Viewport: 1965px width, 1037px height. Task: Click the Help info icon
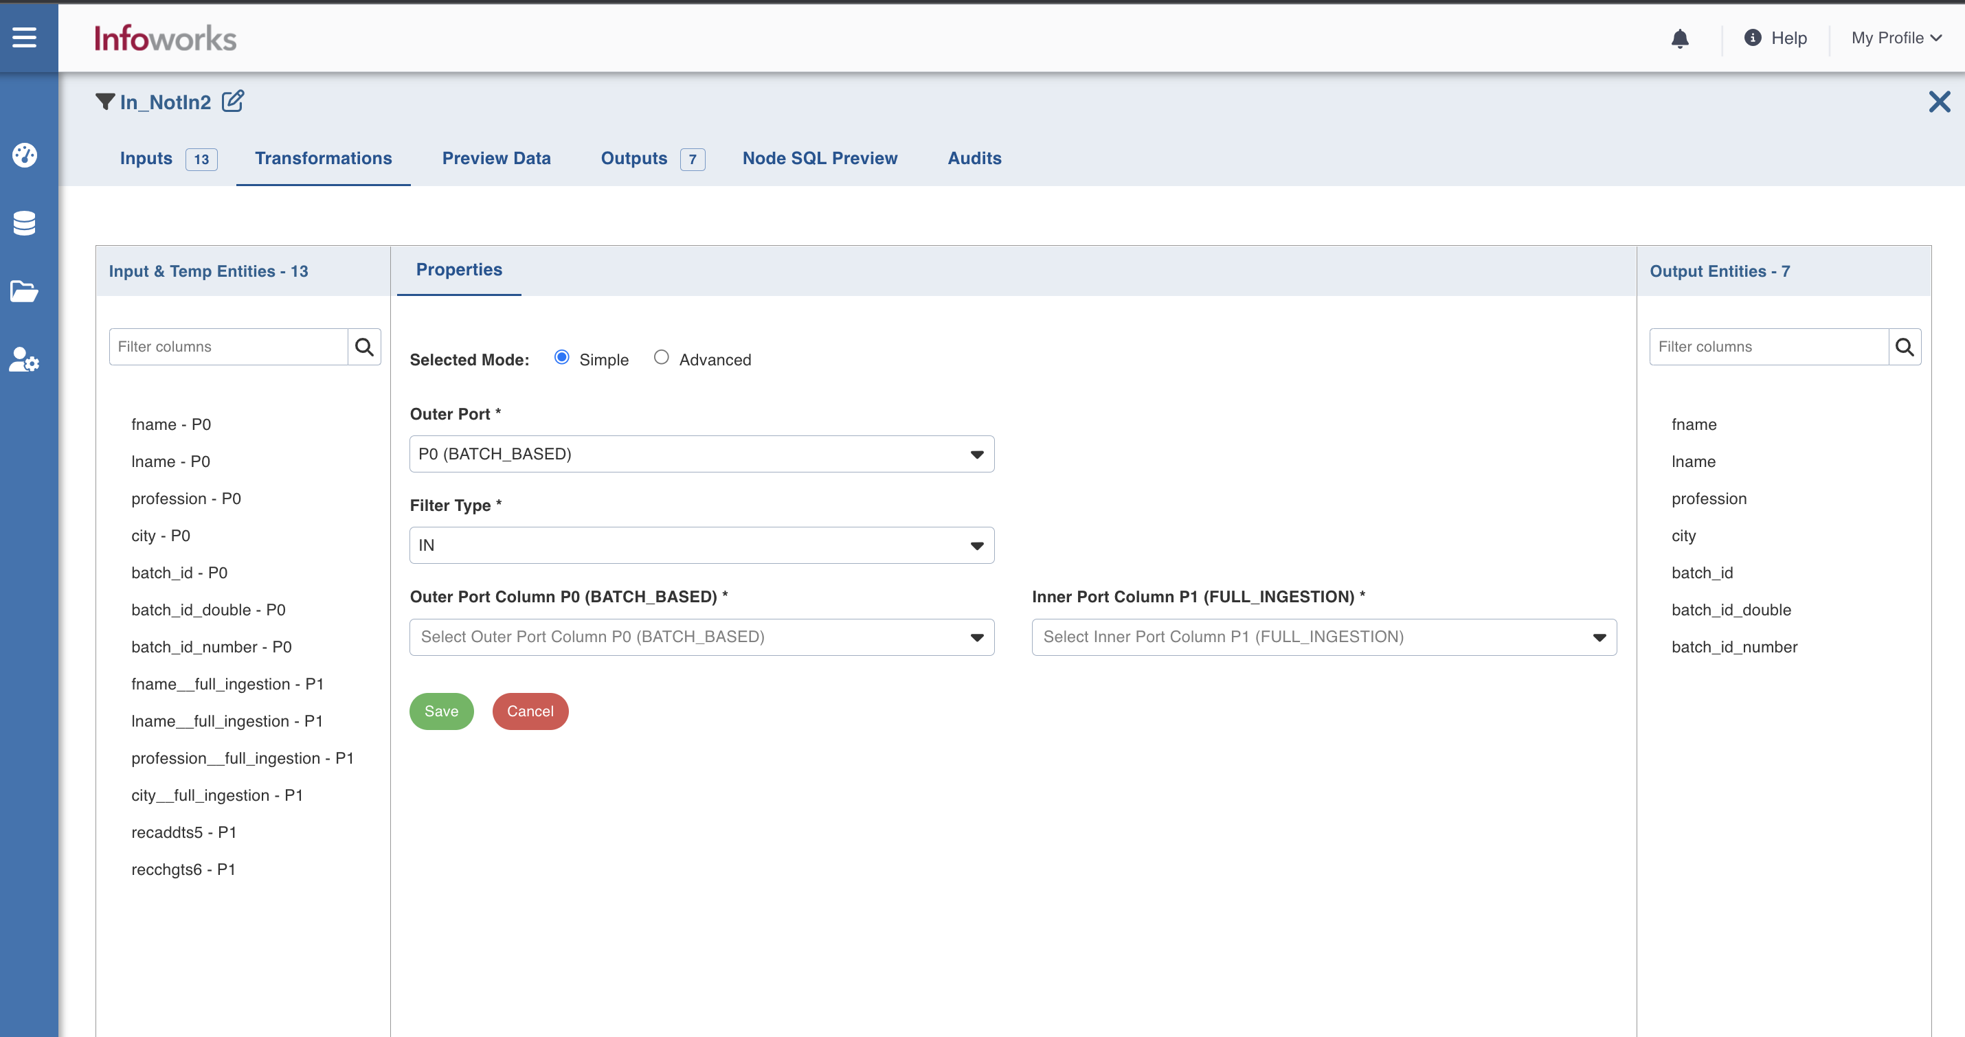click(1753, 37)
